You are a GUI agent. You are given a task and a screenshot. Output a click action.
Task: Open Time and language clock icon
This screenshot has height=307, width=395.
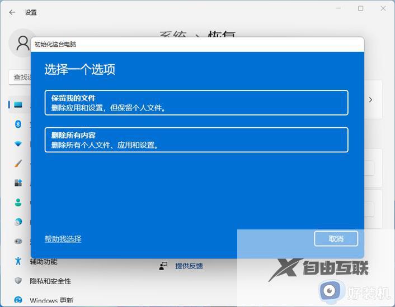tap(18, 222)
